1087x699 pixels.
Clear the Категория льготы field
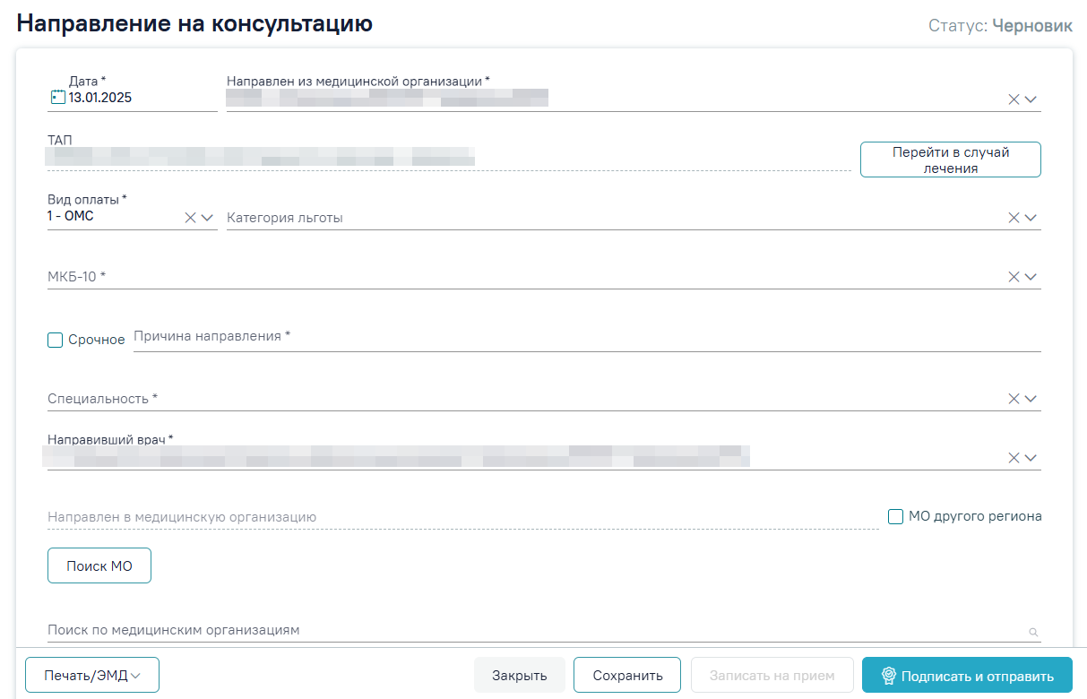click(1014, 217)
